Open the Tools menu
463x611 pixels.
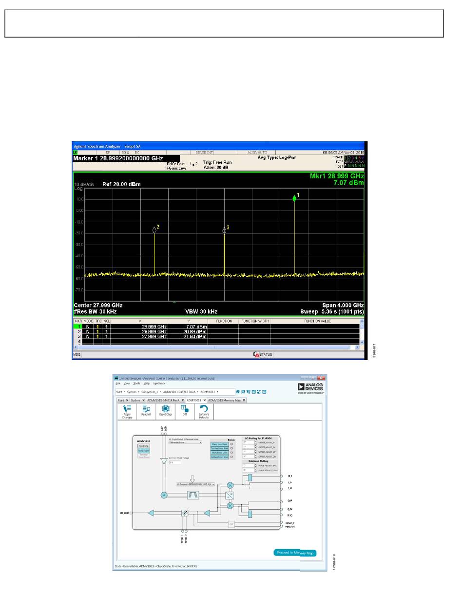tap(137, 383)
